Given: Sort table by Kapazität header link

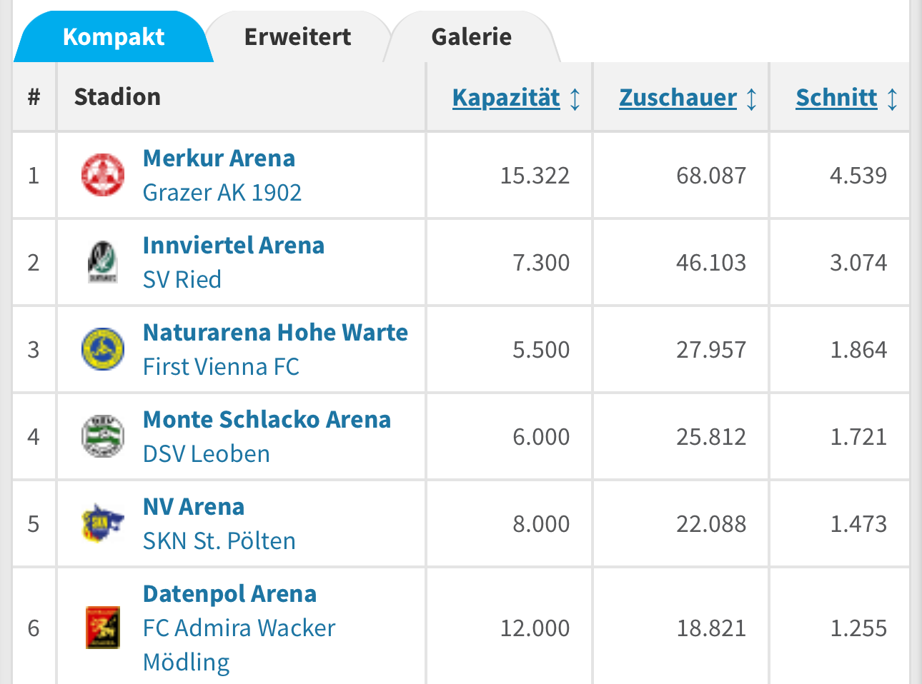Looking at the screenshot, I should click(506, 98).
